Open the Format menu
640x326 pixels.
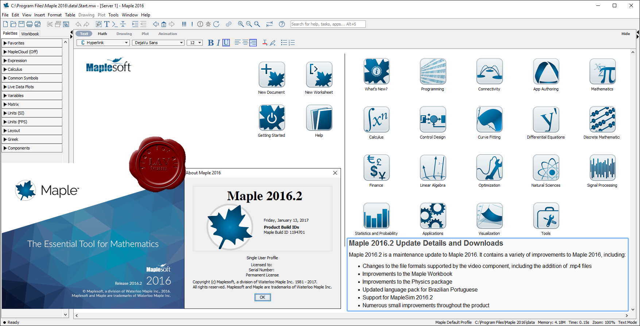55,15
